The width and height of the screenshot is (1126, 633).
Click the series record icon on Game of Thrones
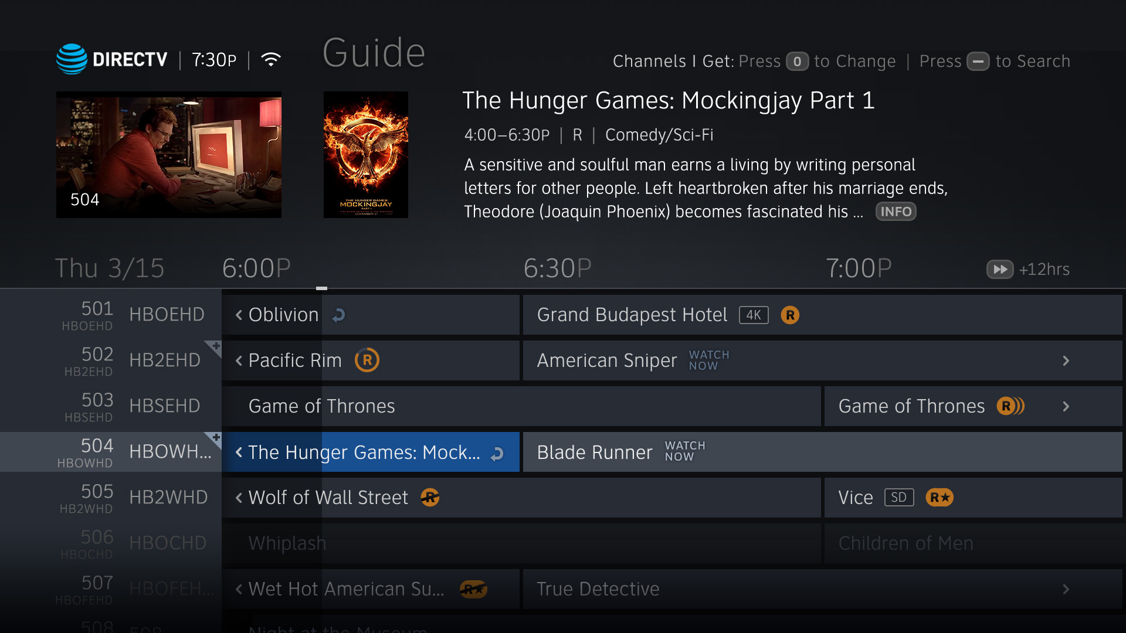tap(1011, 406)
